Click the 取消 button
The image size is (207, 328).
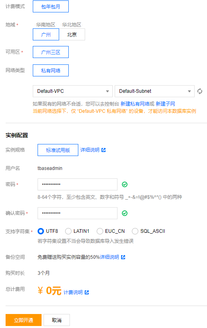[57, 320]
